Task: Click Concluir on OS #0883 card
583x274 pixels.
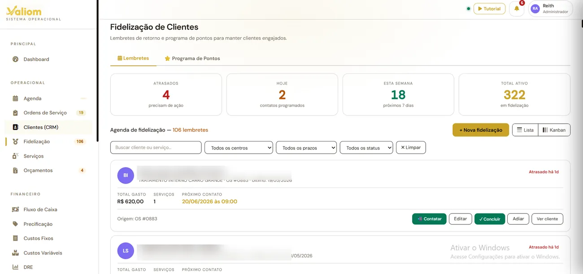Action: coord(490,219)
